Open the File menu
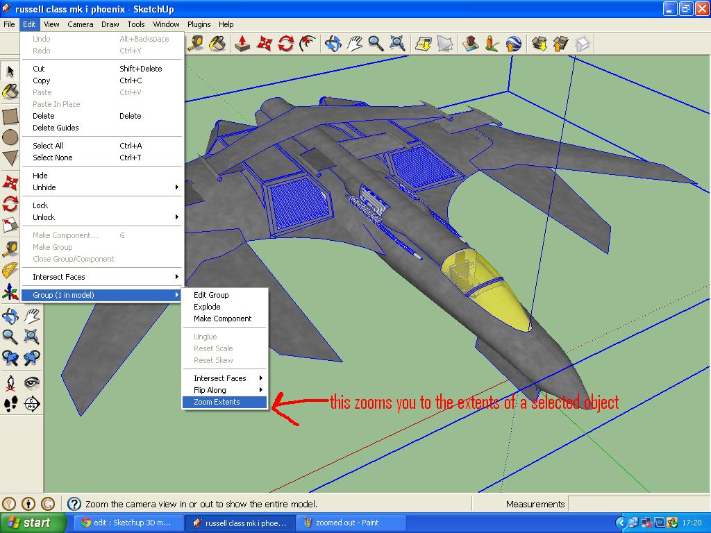The width and height of the screenshot is (711, 533). coord(9,24)
